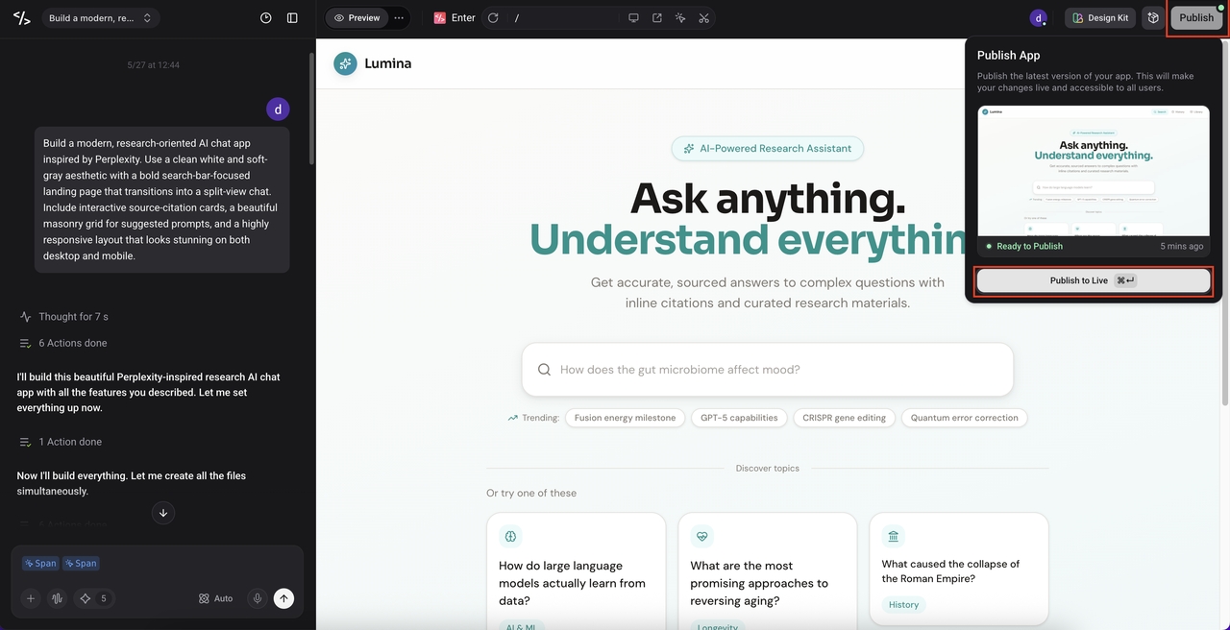Click the search input 'How does the gut microbiome'
Viewport: 1230px width, 630px height.
click(x=767, y=370)
